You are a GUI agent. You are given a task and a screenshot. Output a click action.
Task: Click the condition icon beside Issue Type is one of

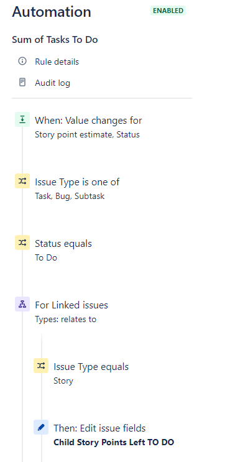tap(22, 181)
